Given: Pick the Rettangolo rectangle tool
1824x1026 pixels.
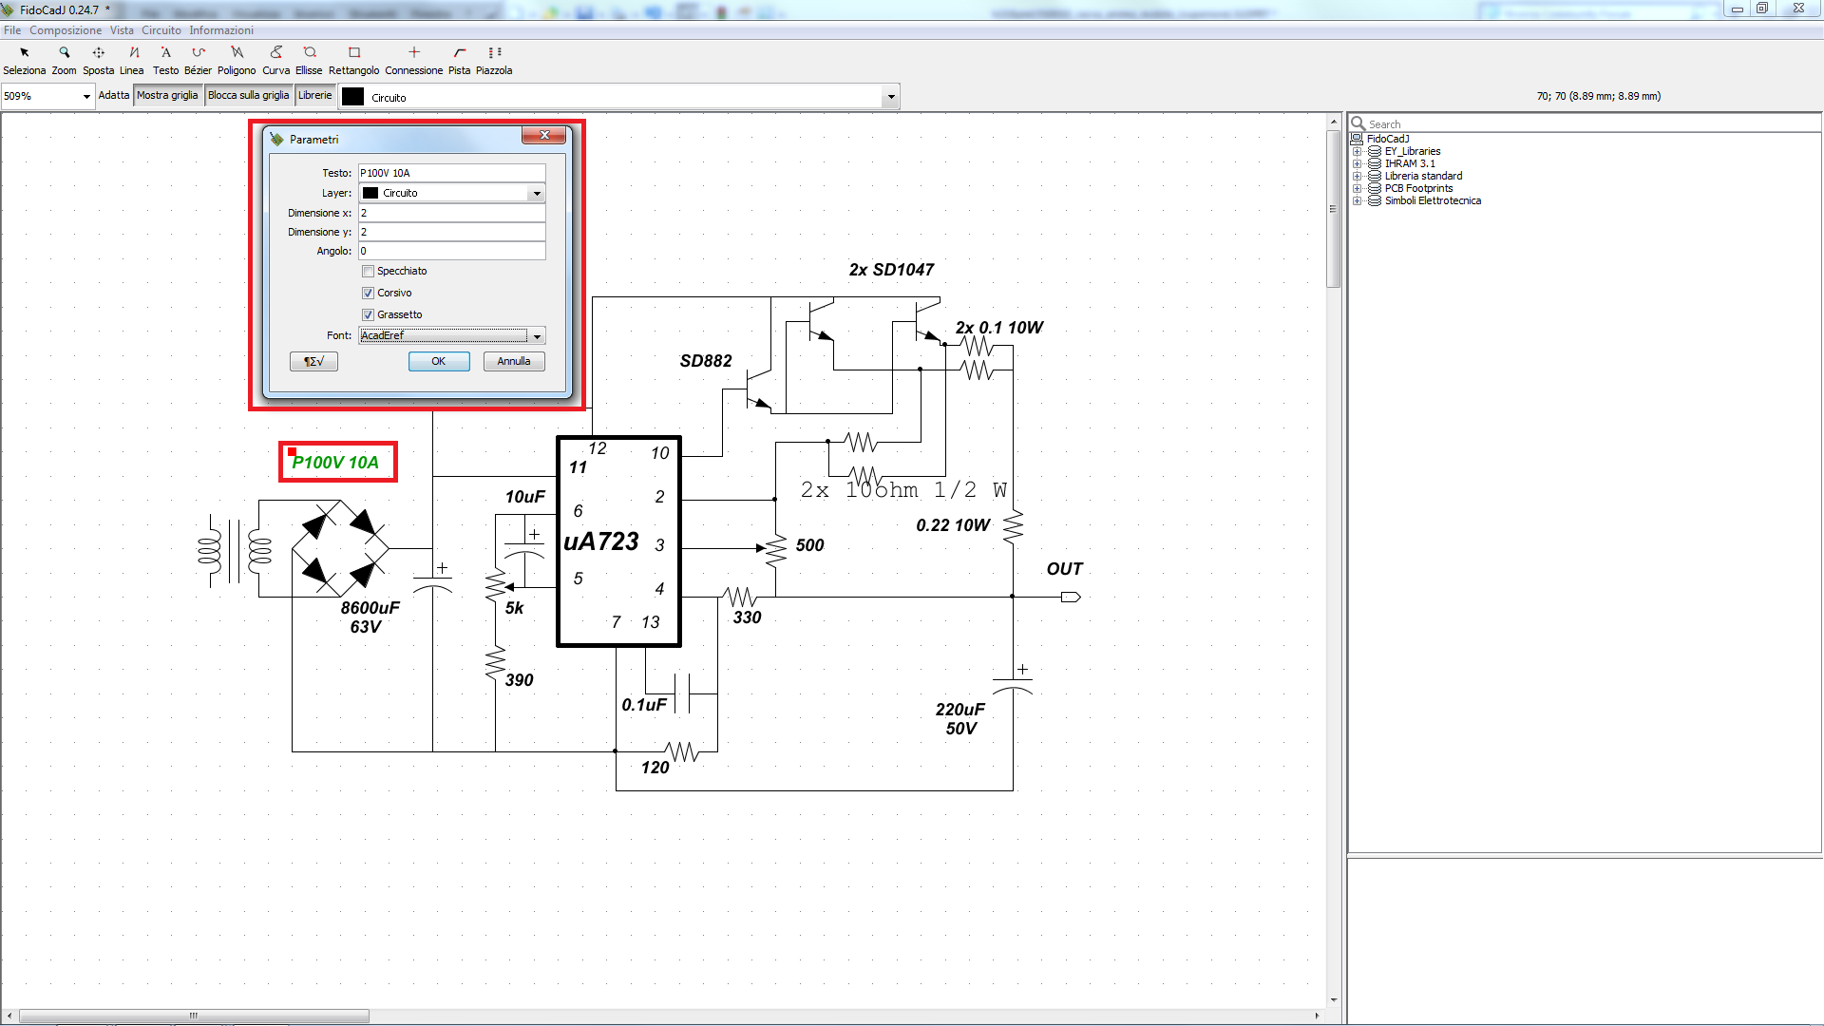Looking at the screenshot, I should (353, 59).
